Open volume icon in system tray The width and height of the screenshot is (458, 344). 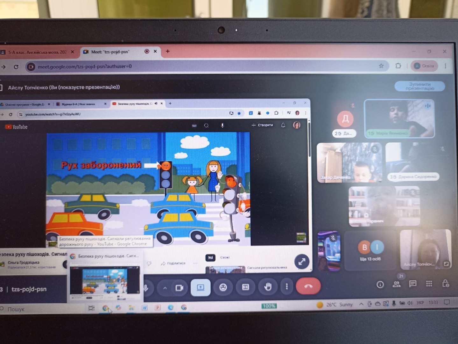(410, 303)
